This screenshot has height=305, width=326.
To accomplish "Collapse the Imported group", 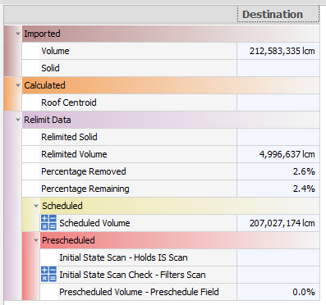I will [x=18, y=34].
